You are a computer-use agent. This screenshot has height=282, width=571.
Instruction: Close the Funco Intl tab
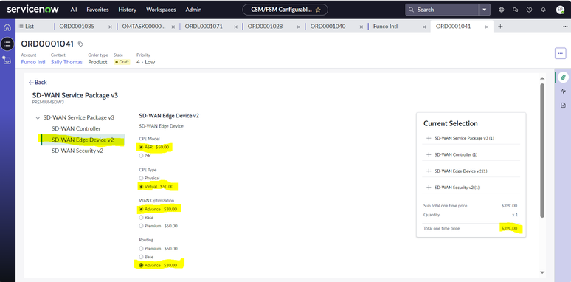[424, 27]
